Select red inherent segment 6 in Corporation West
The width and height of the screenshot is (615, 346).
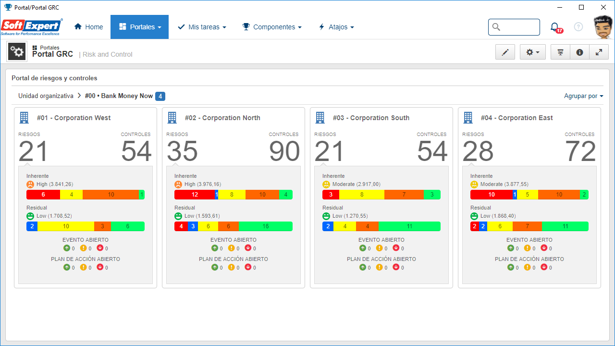tap(43, 195)
